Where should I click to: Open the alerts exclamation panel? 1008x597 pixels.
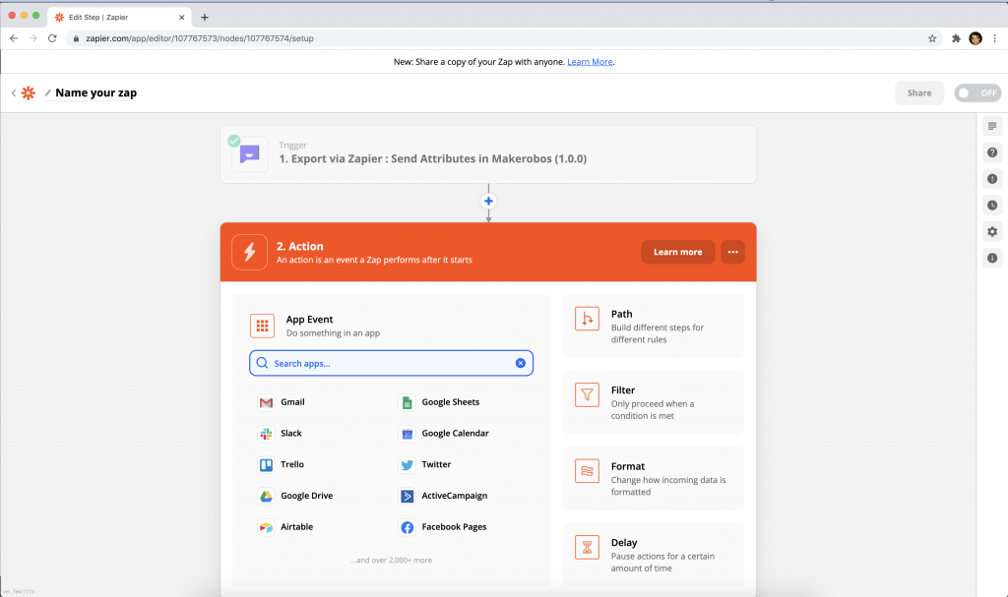992,179
